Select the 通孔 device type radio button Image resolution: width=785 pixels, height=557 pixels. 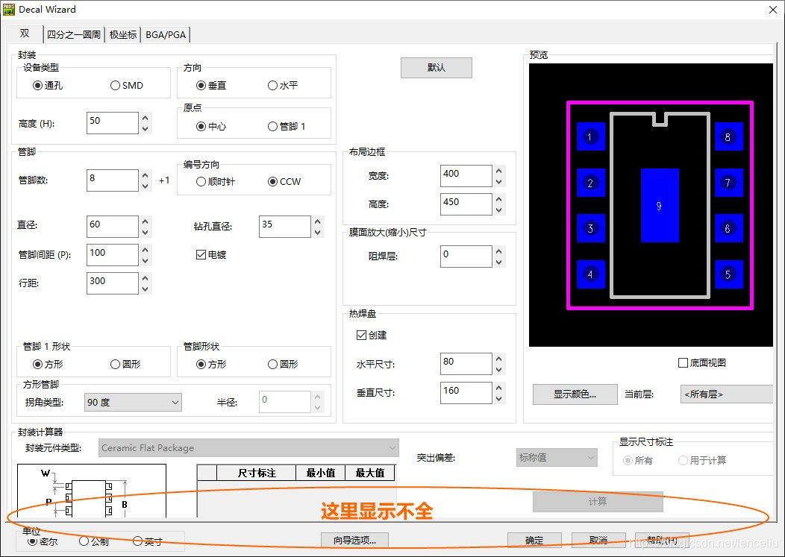37,86
